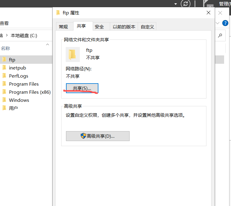Click the PerfLogs folder icon
The image size is (231, 206).
click(x=4, y=76)
